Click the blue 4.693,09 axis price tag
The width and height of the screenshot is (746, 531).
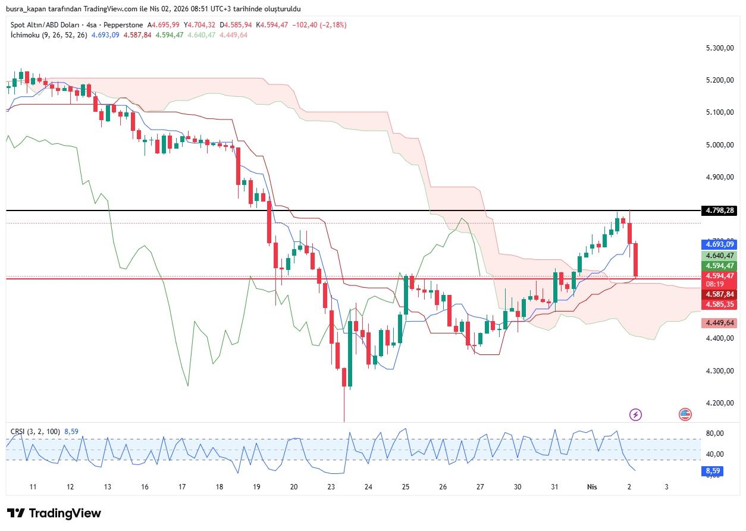point(719,244)
